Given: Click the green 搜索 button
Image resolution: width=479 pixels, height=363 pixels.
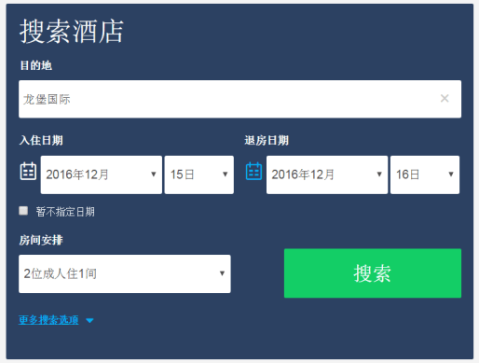Looking at the screenshot, I should point(373,273).
